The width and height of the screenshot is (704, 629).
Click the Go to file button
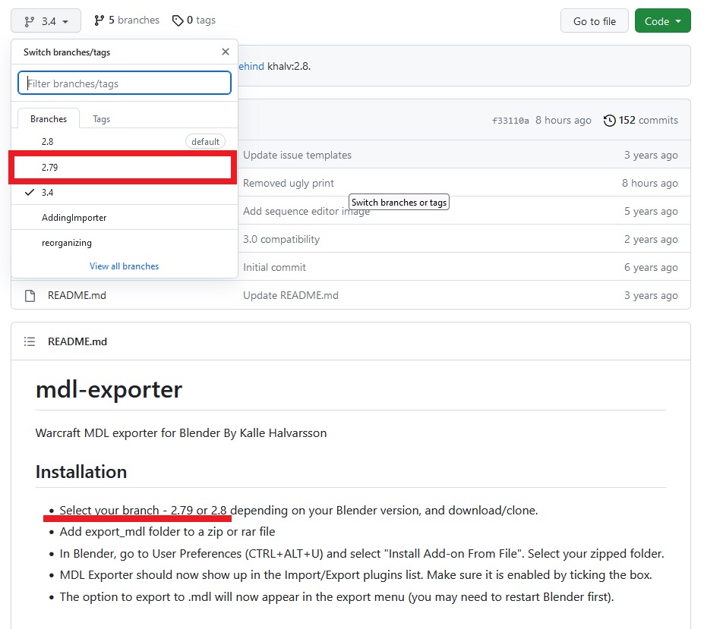(x=595, y=21)
